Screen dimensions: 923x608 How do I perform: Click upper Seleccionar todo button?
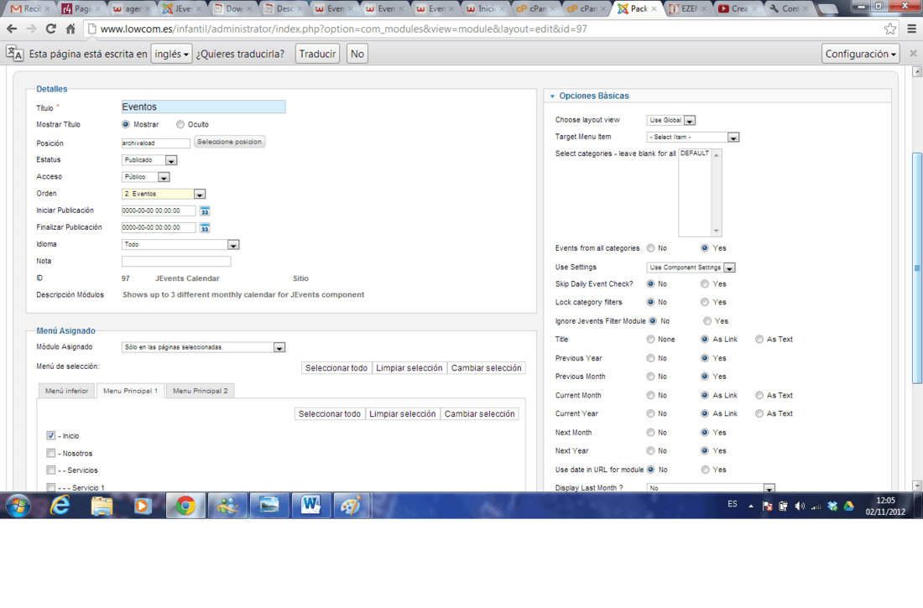336,368
